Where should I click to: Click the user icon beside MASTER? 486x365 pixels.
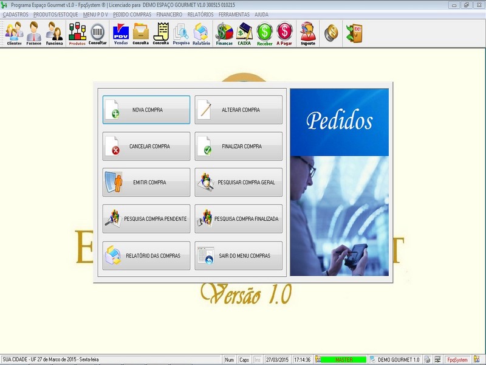[318, 360]
